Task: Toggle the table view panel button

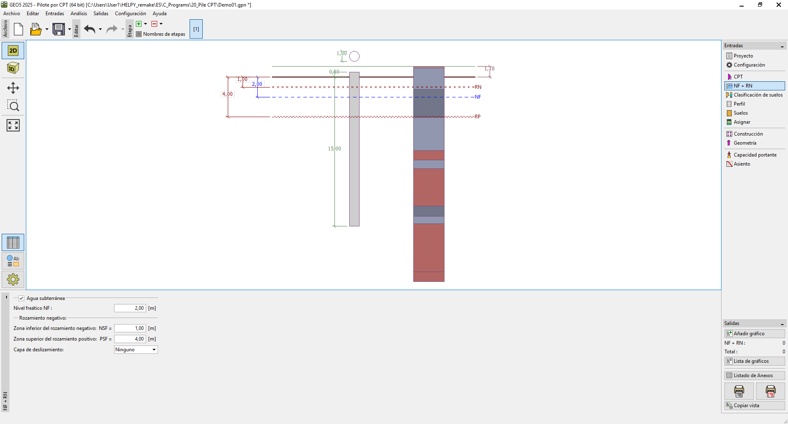Action: tap(13, 243)
